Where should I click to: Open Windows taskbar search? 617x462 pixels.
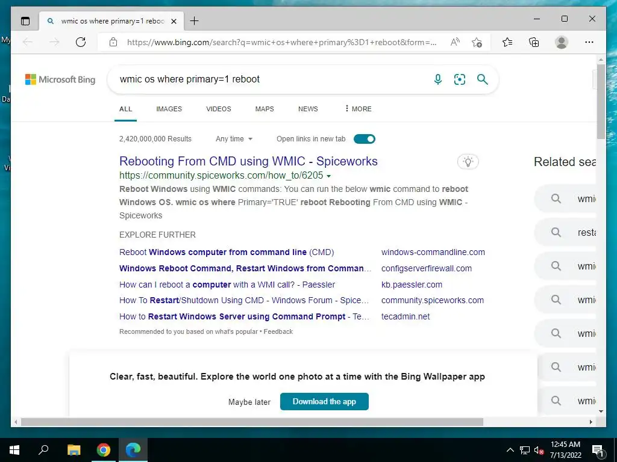tap(43, 450)
